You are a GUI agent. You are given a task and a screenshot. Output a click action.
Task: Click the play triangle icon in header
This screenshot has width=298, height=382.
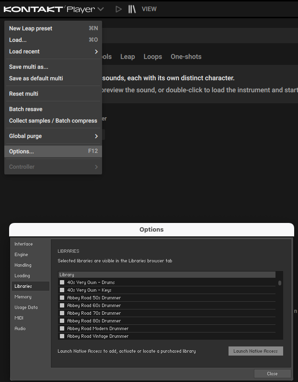click(118, 9)
